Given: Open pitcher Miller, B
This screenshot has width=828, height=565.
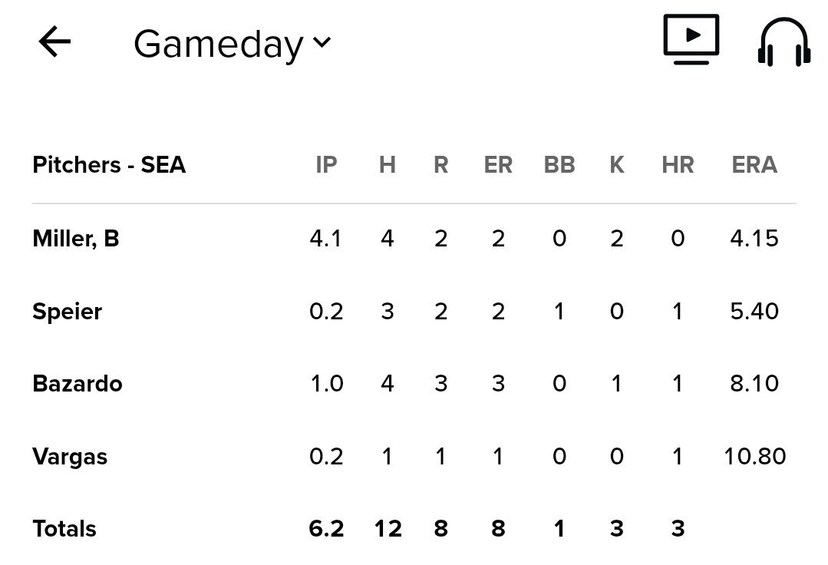Looking at the screenshot, I should pos(76,239).
